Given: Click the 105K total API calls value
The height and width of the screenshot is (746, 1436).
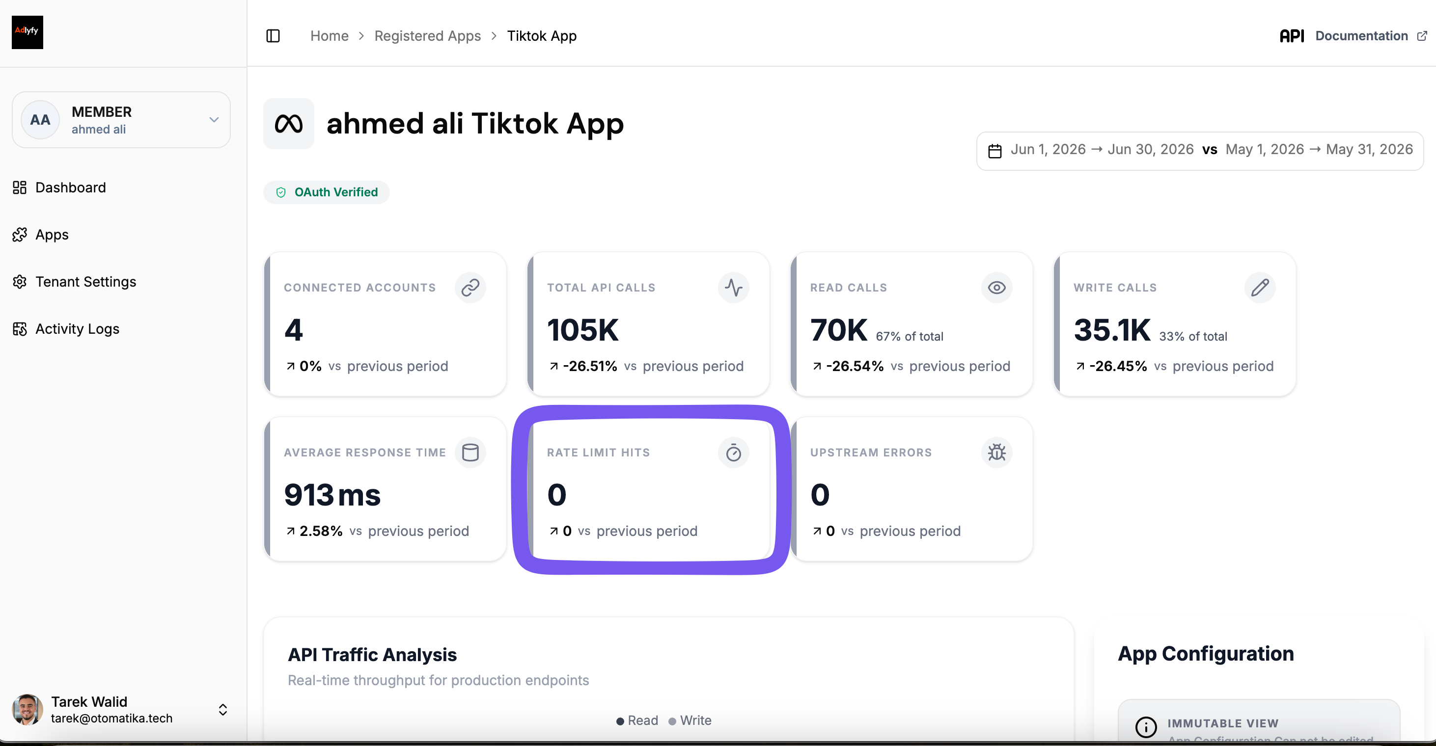Looking at the screenshot, I should [x=582, y=330].
